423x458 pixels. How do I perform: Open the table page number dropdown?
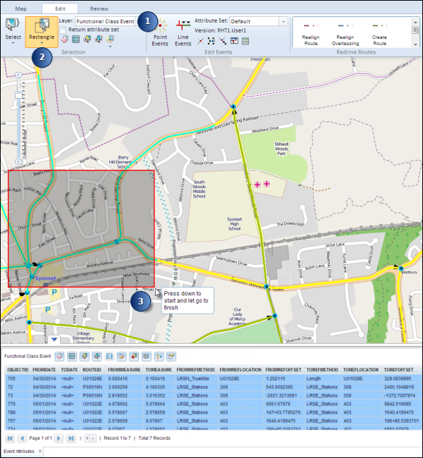coord(91,438)
